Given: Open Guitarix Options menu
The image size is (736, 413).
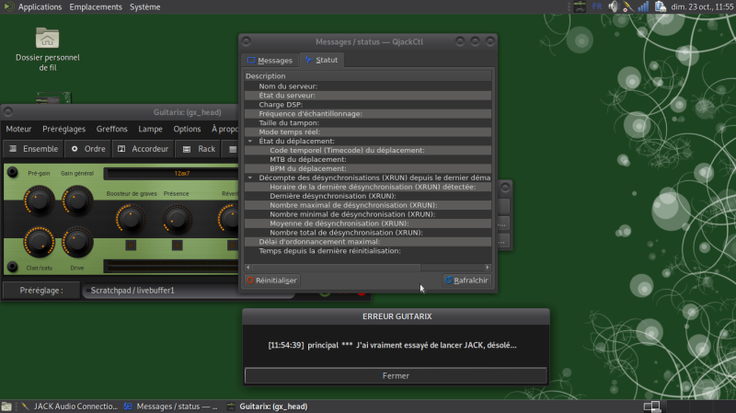Looking at the screenshot, I should coord(187,129).
